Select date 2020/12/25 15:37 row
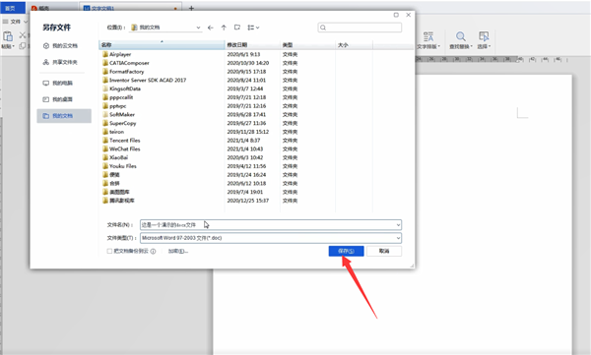This screenshot has width=591, height=355. click(248, 201)
